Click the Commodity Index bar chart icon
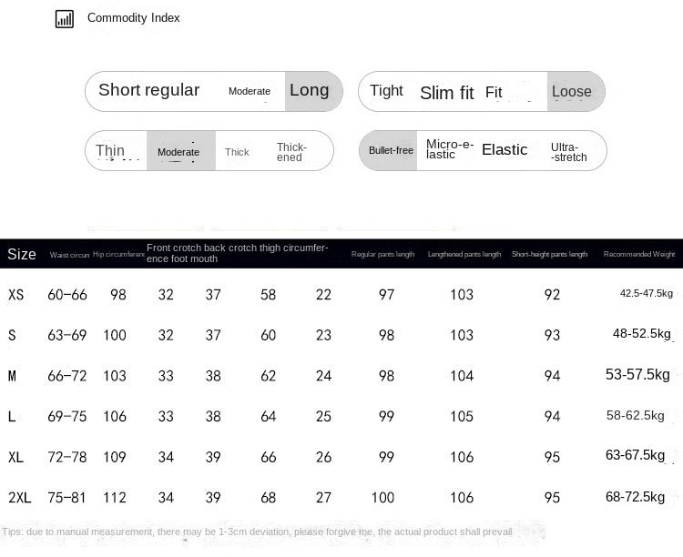The width and height of the screenshot is (683, 557). pos(65,18)
